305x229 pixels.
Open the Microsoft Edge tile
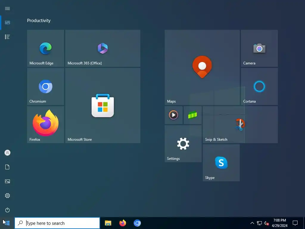point(46,48)
